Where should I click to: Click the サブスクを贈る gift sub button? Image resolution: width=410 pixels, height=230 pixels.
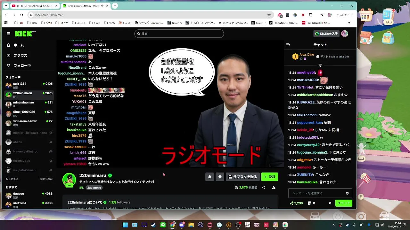pyautogui.click(x=242, y=177)
